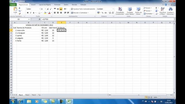Toggle top vertical alignment
This screenshot has height=104, width=185.
55,9
